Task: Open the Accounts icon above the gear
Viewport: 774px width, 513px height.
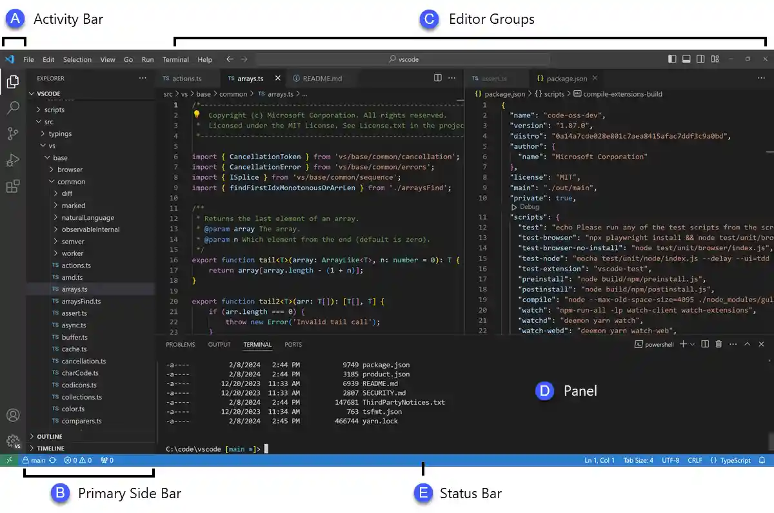Action: (x=14, y=415)
